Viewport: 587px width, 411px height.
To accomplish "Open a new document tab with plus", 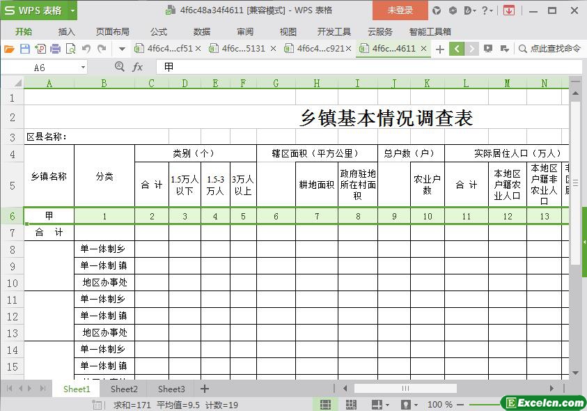I will pos(439,49).
